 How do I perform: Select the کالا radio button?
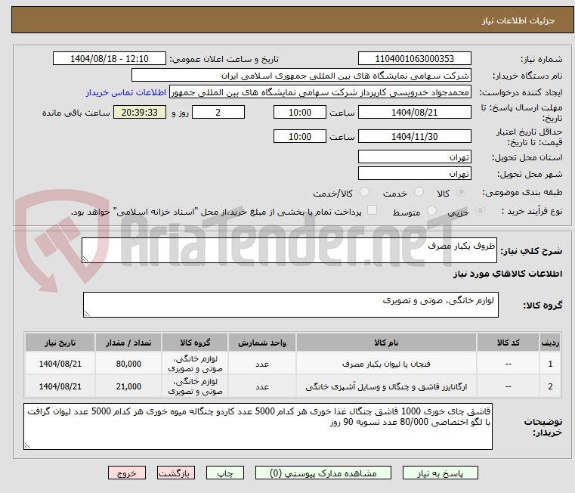[462, 192]
